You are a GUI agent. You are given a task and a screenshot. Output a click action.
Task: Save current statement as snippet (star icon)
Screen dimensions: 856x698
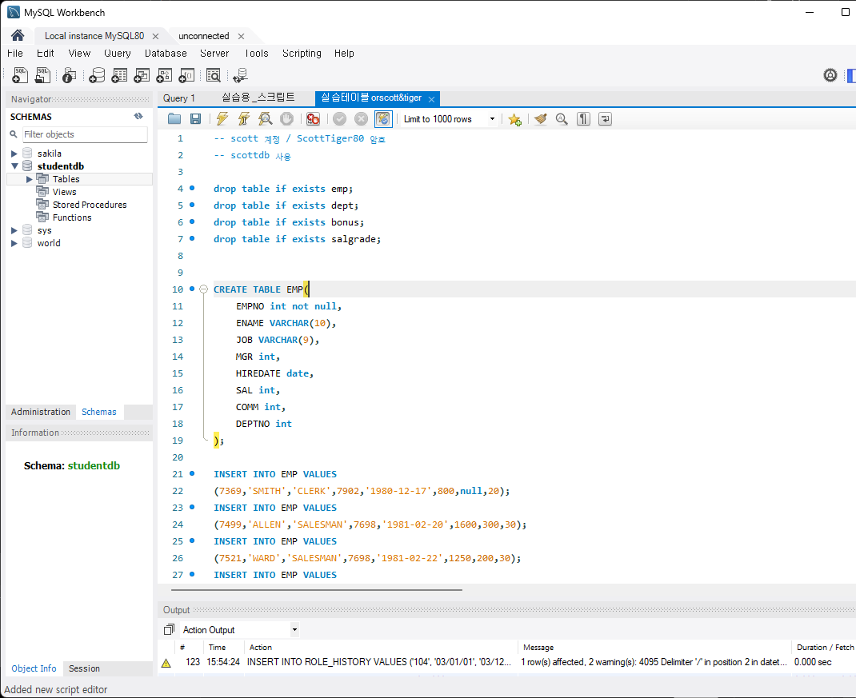click(x=515, y=119)
